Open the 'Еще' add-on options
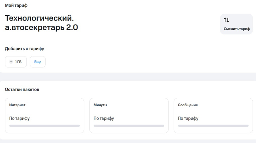The width and height of the screenshot is (256, 155). click(38, 62)
